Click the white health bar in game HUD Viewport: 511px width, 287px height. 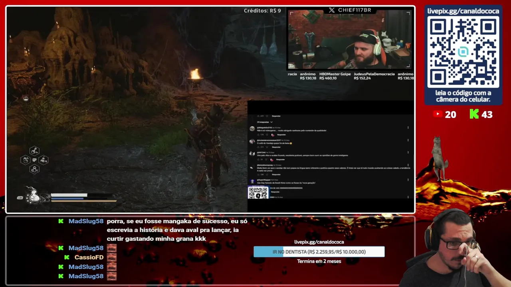(69, 195)
